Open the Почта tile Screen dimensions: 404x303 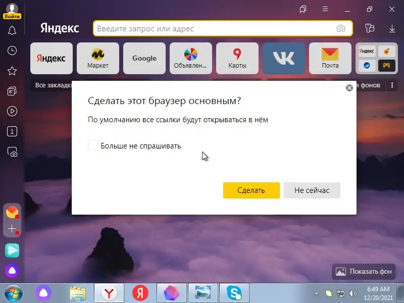tap(330, 58)
